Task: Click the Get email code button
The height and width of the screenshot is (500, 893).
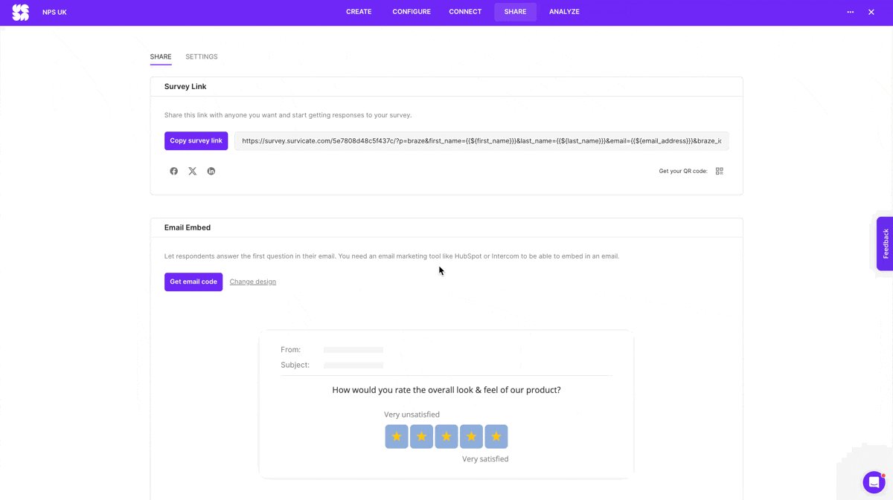Action: tap(193, 282)
